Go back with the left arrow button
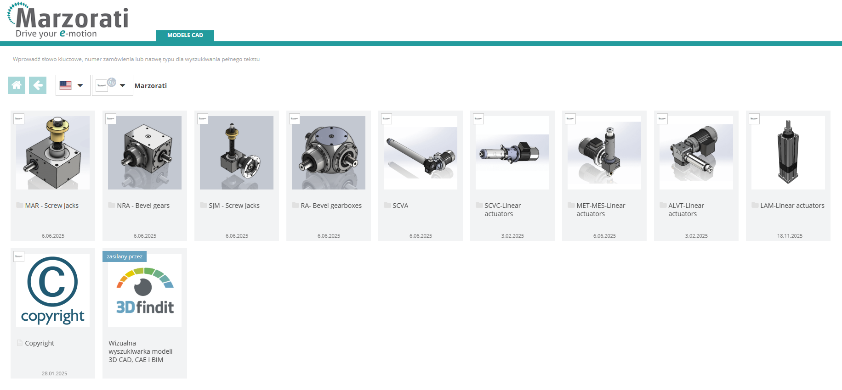This screenshot has width=842, height=390. click(x=38, y=85)
